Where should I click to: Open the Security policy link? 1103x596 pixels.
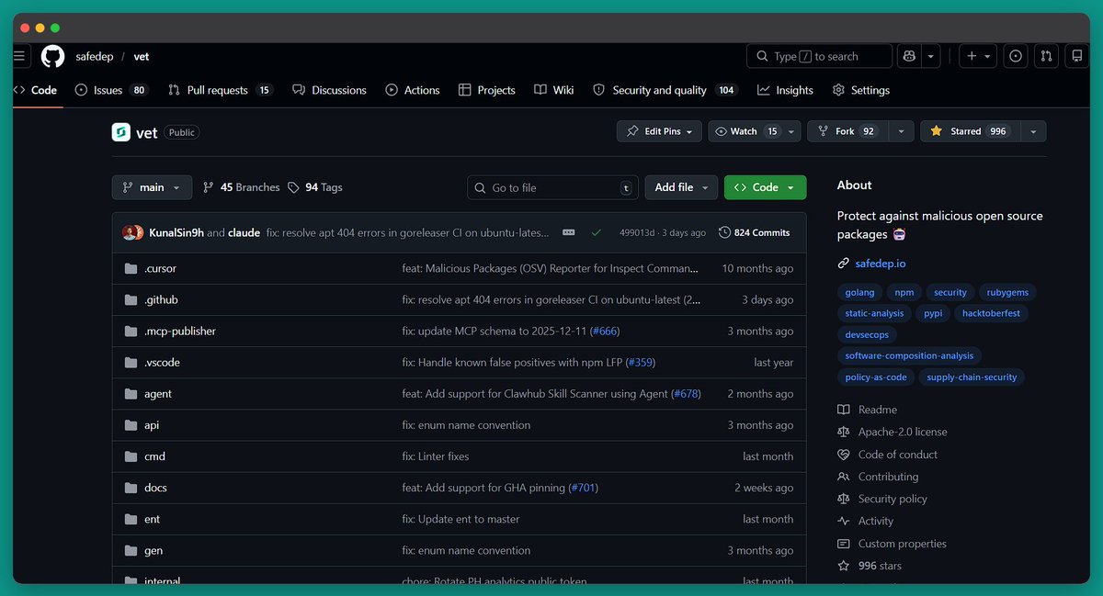pos(893,499)
